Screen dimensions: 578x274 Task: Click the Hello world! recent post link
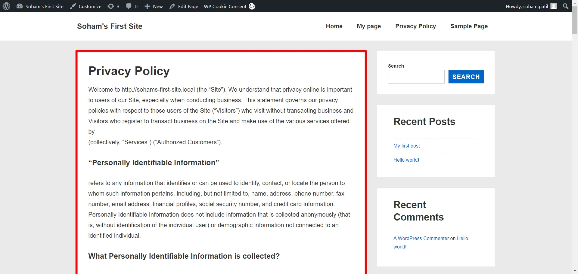(x=406, y=160)
